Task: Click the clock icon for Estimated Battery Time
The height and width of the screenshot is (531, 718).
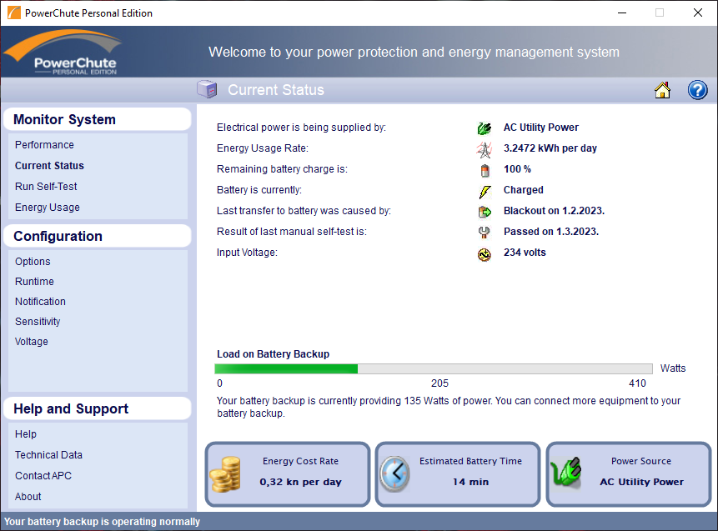Action: (x=394, y=474)
